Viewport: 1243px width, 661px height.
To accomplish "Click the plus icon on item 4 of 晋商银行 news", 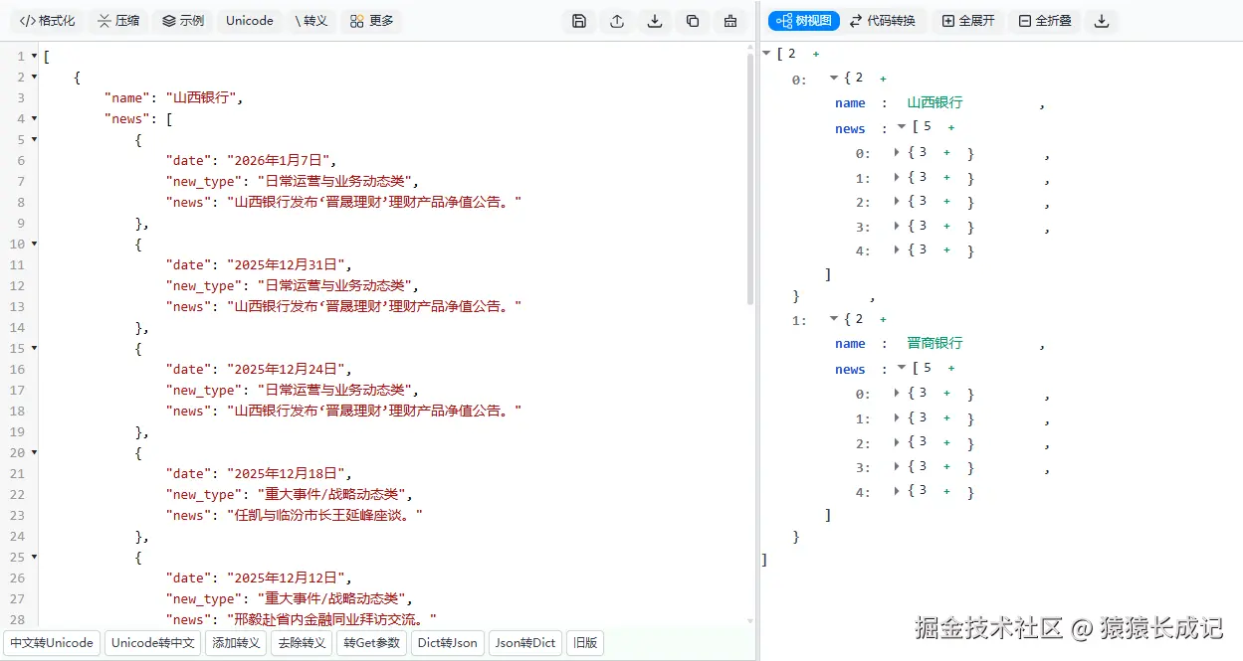I will pyautogui.click(x=946, y=491).
